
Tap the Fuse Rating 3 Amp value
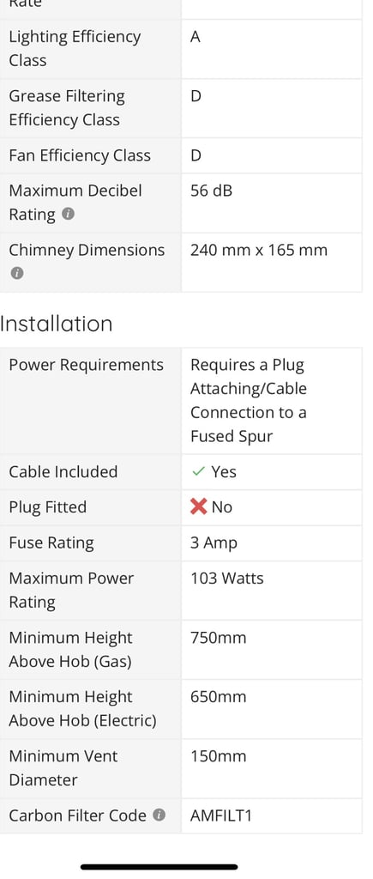tap(214, 543)
